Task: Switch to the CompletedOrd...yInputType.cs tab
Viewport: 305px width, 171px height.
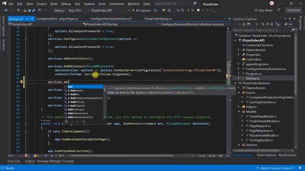Action: pos(57,19)
